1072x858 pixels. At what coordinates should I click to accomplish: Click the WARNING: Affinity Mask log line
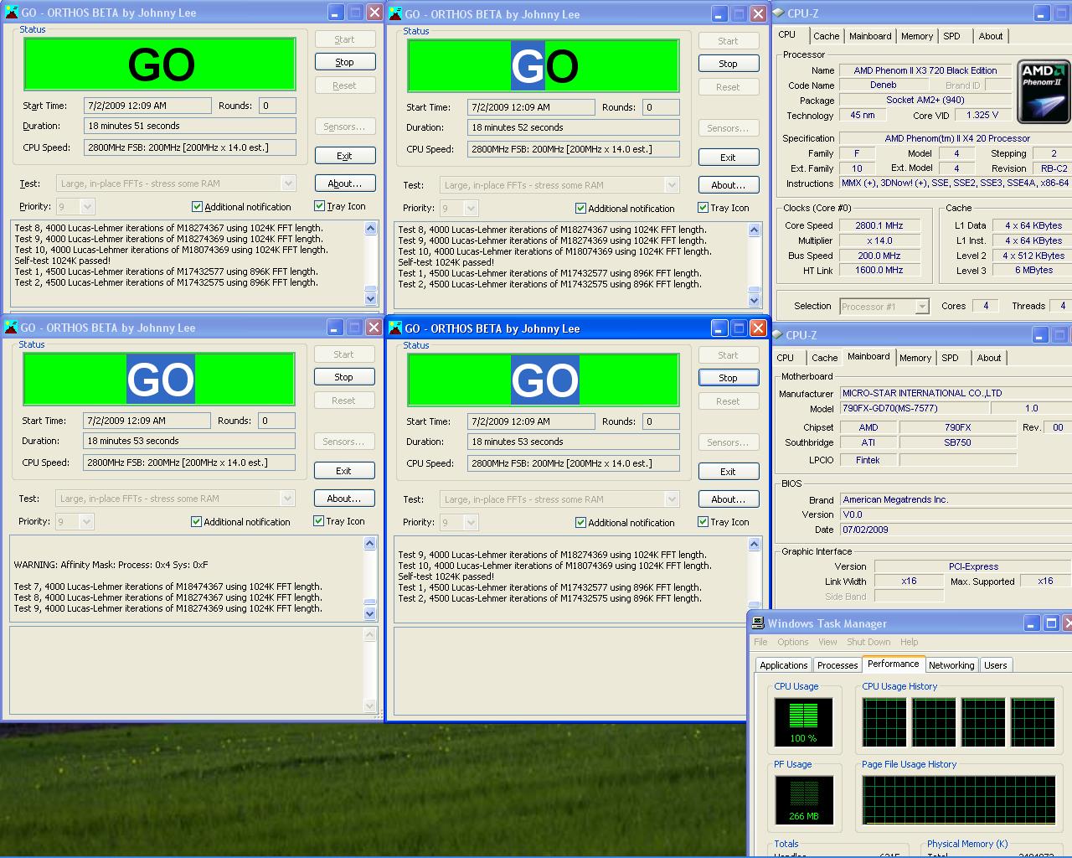coord(111,565)
